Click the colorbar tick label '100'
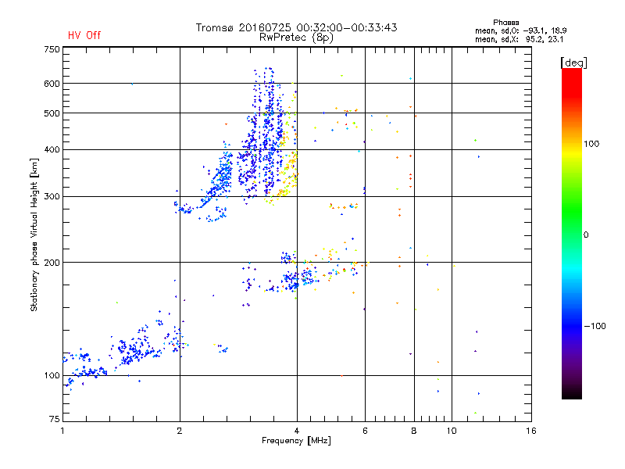 point(591,144)
